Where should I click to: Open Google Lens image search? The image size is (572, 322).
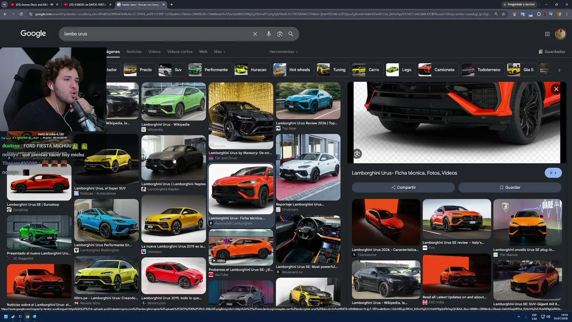(x=280, y=34)
